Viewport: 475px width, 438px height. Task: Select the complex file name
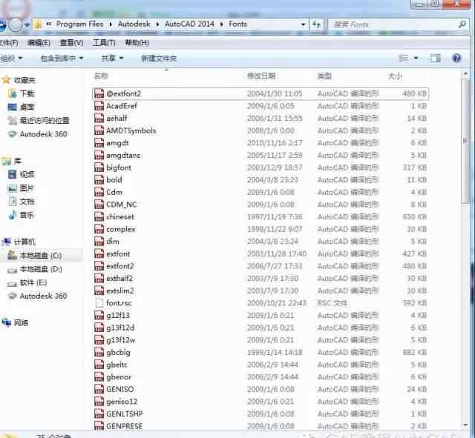(x=121, y=229)
